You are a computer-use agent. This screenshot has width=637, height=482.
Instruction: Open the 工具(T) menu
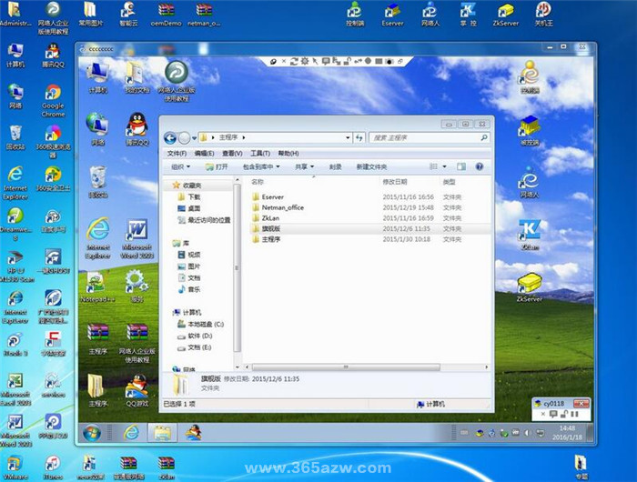tap(260, 153)
